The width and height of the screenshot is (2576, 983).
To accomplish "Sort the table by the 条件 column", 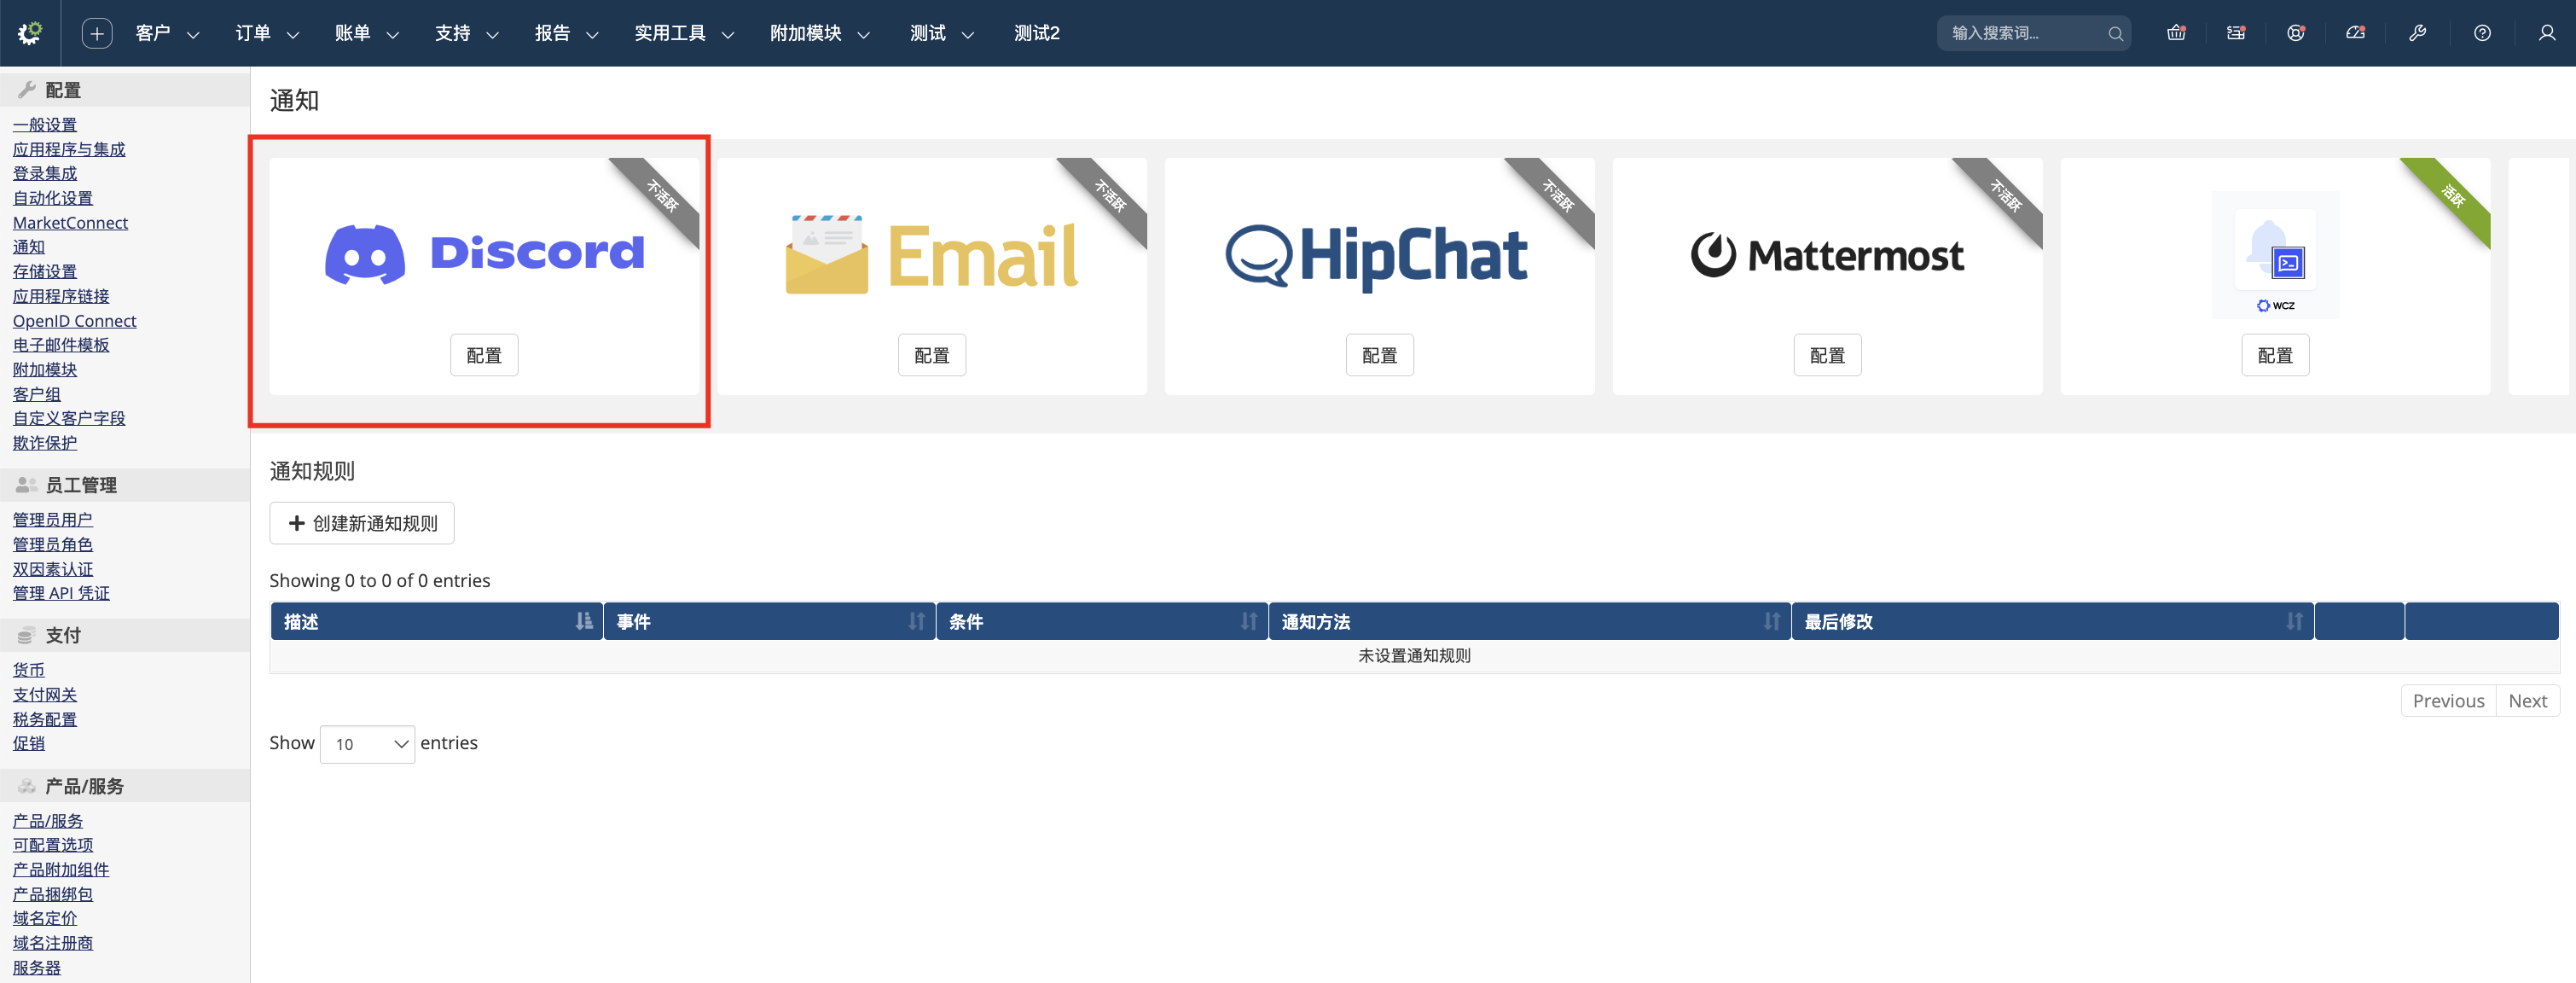I will click(x=1102, y=621).
